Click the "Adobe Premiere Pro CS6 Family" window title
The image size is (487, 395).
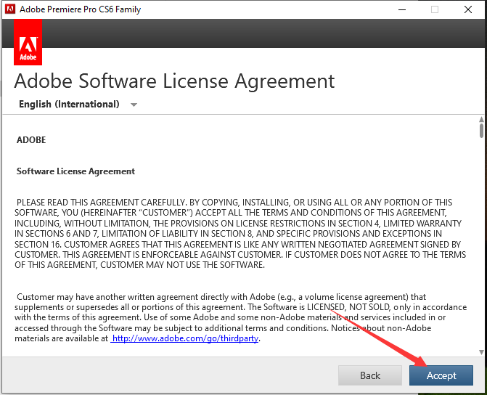click(x=80, y=9)
